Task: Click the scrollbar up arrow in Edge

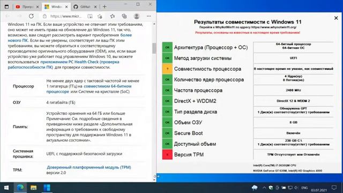Action: (x=154, y=24)
